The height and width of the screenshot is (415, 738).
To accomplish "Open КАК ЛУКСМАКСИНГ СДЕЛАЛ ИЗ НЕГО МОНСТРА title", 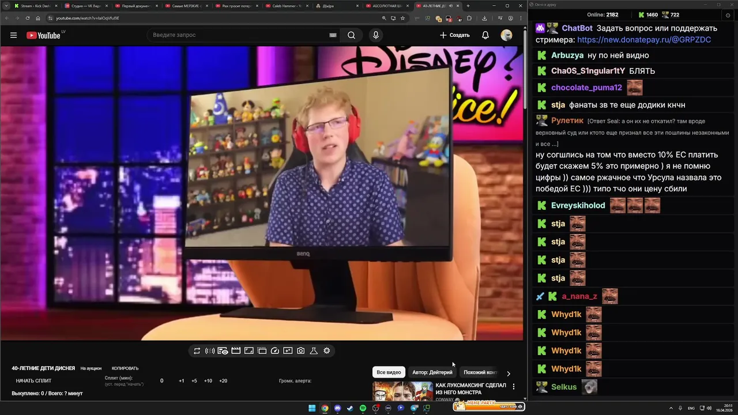I will coord(471,388).
